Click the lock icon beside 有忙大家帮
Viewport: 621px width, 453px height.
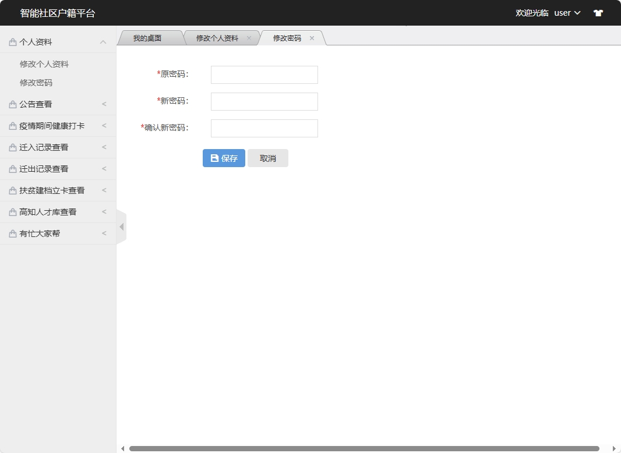point(13,233)
